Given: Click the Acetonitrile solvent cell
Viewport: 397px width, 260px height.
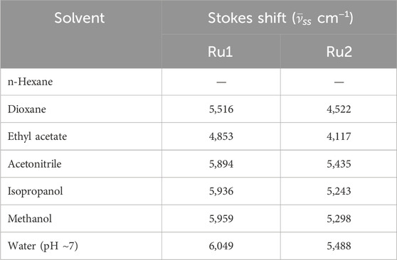Looking at the screenshot, I should pos(34,163).
